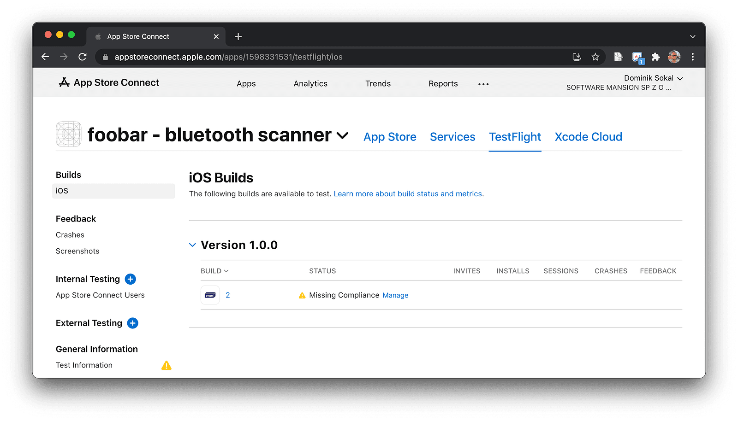Open the Analytics menu item
738x421 pixels.
point(310,84)
